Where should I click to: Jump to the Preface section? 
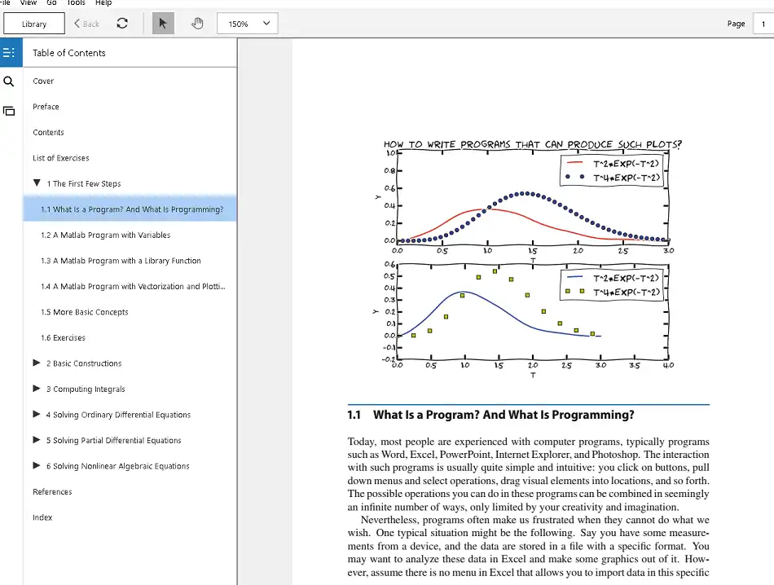point(46,107)
